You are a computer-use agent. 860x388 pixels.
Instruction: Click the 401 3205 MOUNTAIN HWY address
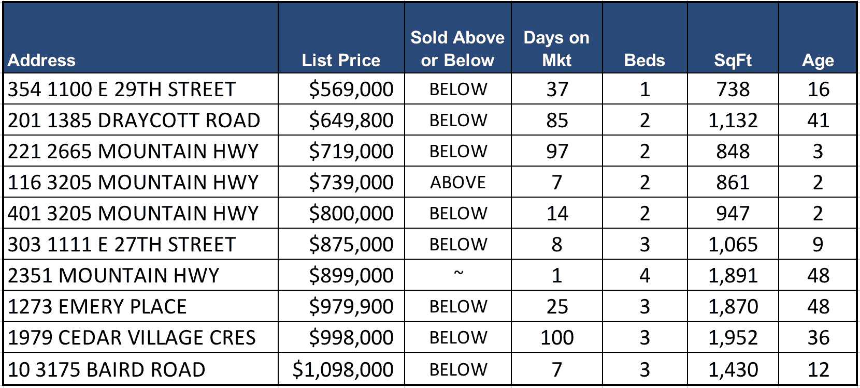133,214
